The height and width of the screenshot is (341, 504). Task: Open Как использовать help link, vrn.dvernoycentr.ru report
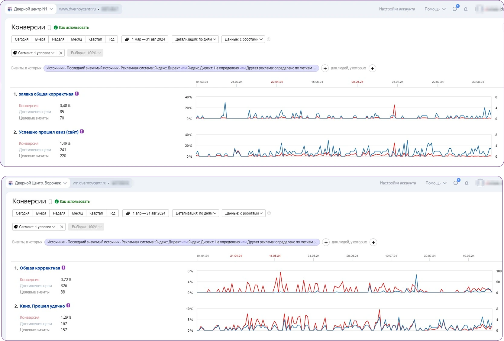coord(72,201)
